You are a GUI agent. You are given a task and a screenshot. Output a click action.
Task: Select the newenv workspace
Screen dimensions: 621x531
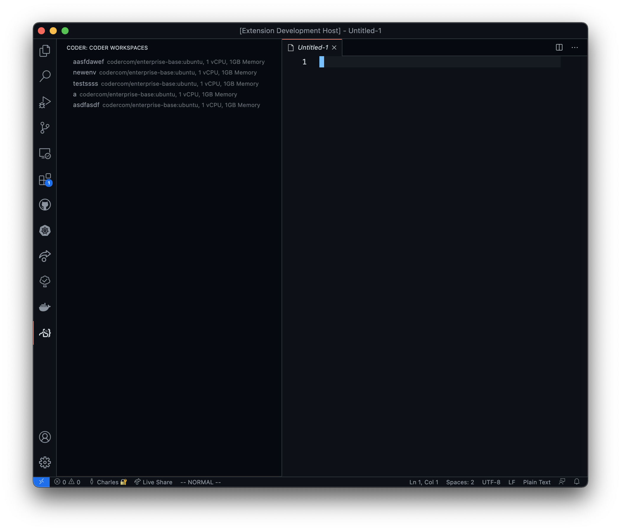169,72
